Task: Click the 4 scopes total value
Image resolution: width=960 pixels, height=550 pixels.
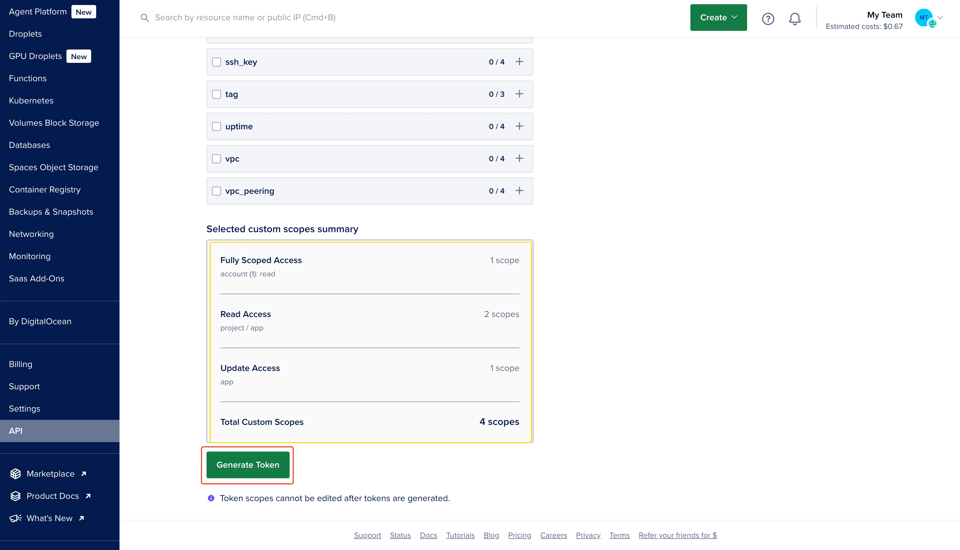Action: point(499,422)
